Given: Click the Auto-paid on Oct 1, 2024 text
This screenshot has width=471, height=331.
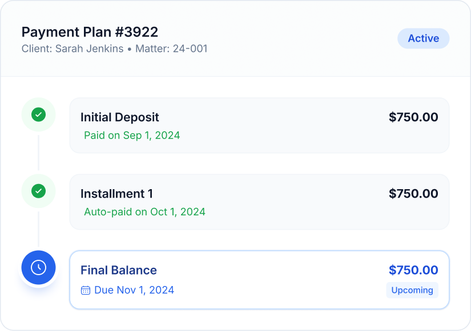Looking at the screenshot, I should pos(144,212).
